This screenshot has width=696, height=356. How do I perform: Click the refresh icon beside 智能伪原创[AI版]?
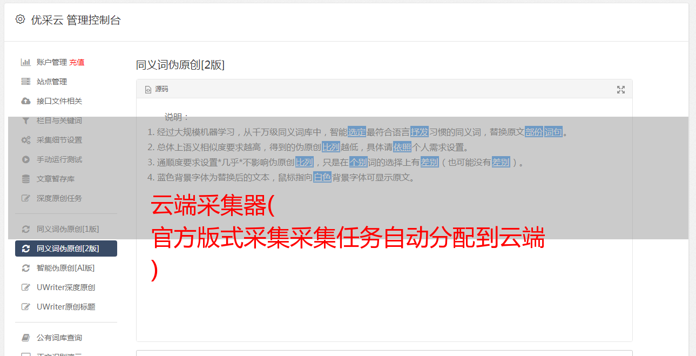pyautogui.click(x=26, y=268)
